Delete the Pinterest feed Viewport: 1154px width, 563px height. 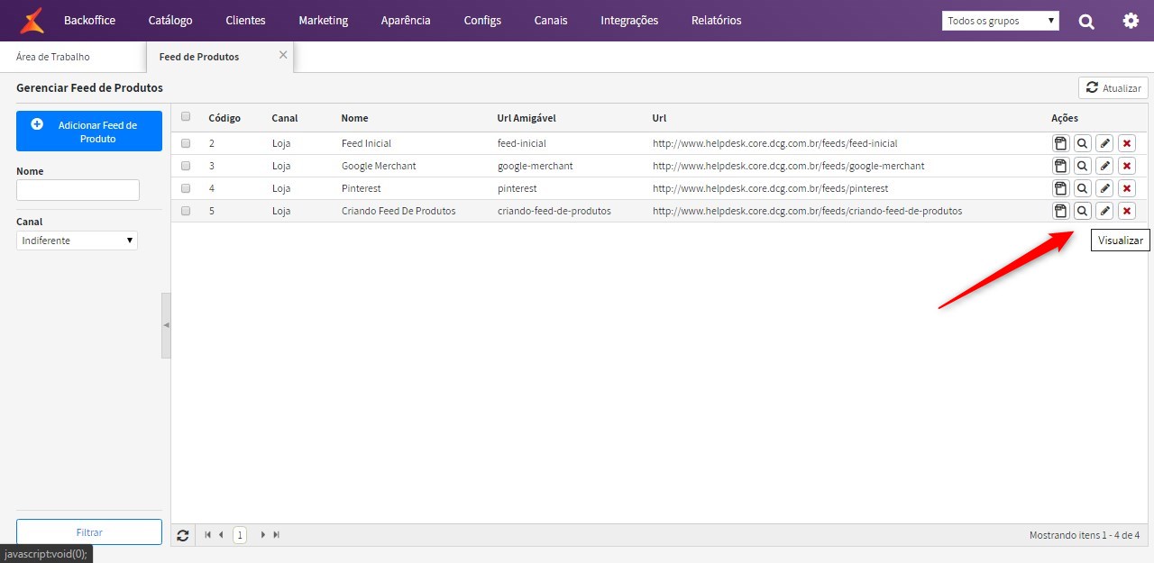click(1127, 188)
